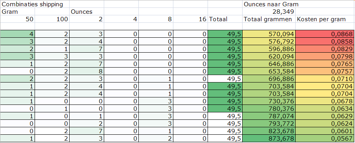Click the column header cell '50'
The height and width of the screenshot is (143, 355).
(17, 19)
